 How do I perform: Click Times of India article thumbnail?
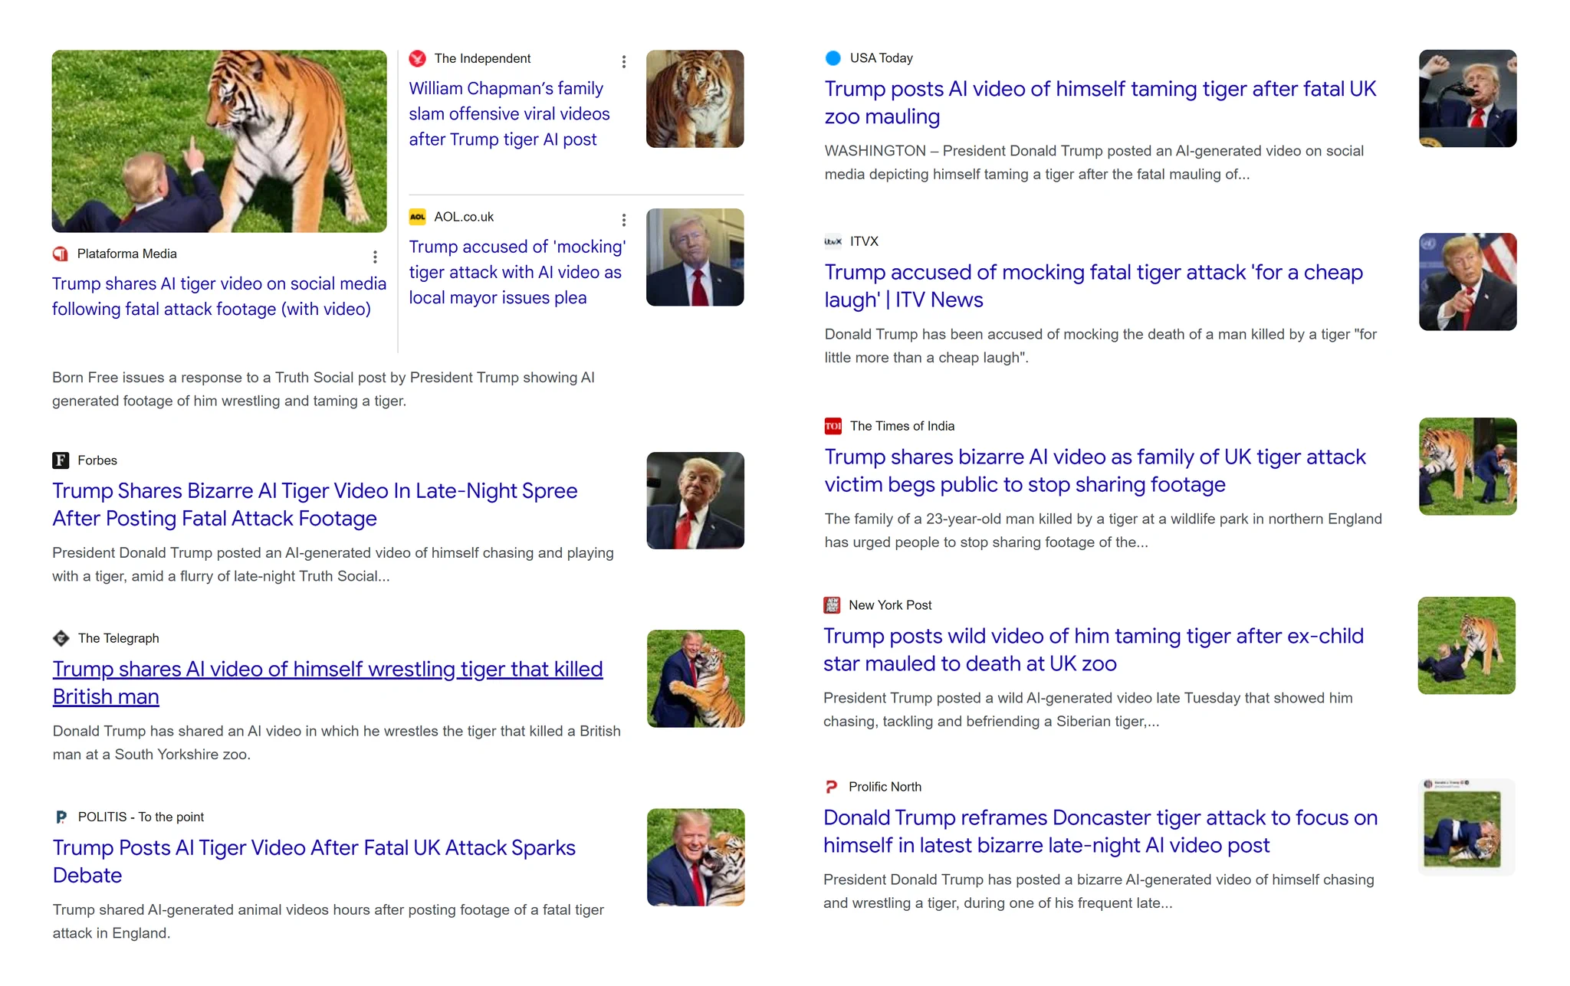1467,466
